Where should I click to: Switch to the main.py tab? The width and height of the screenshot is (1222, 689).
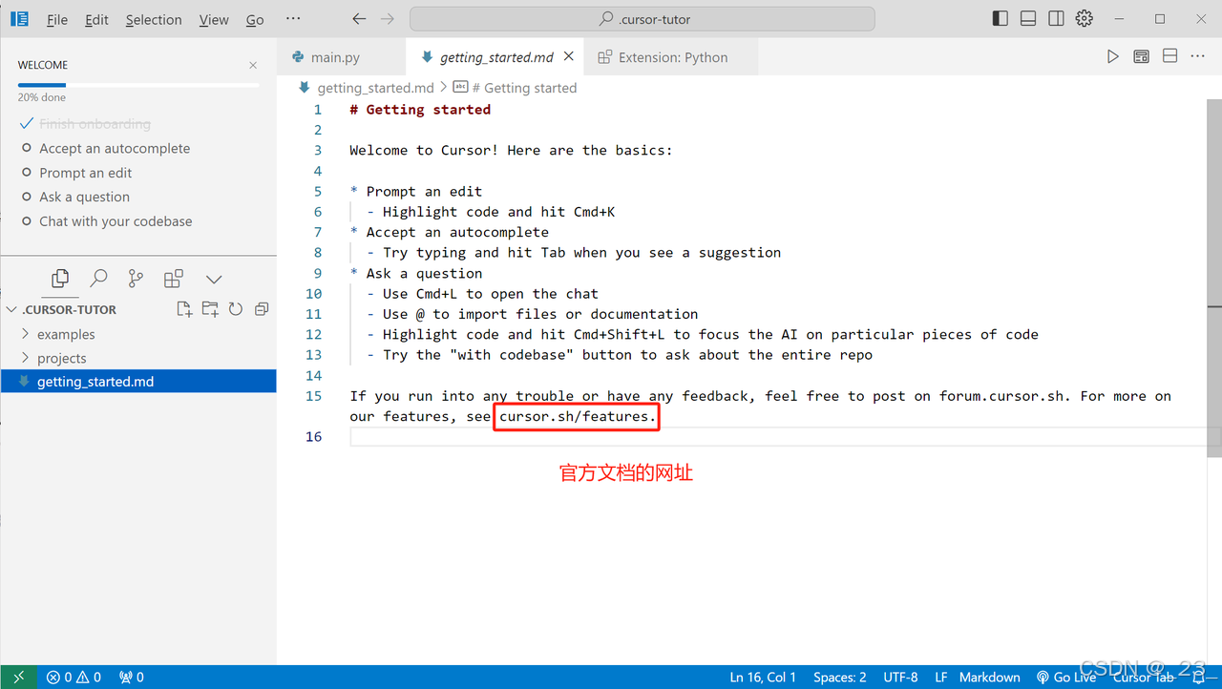click(335, 57)
